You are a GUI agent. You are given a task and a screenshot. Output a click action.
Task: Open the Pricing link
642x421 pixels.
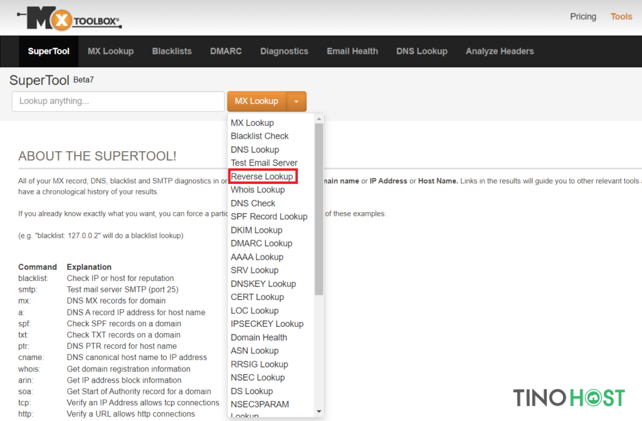coord(583,17)
